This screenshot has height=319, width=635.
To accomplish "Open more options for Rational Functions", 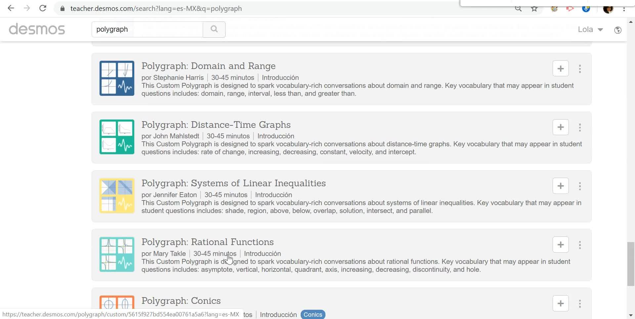I will tap(580, 245).
